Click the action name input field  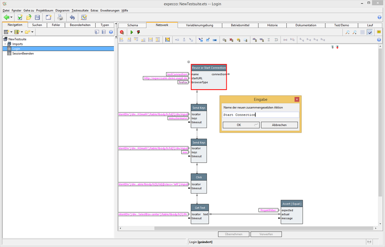click(260, 115)
